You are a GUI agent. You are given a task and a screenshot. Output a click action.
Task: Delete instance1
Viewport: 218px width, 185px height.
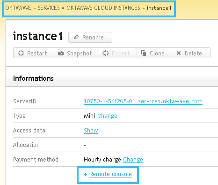coord(191,53)
